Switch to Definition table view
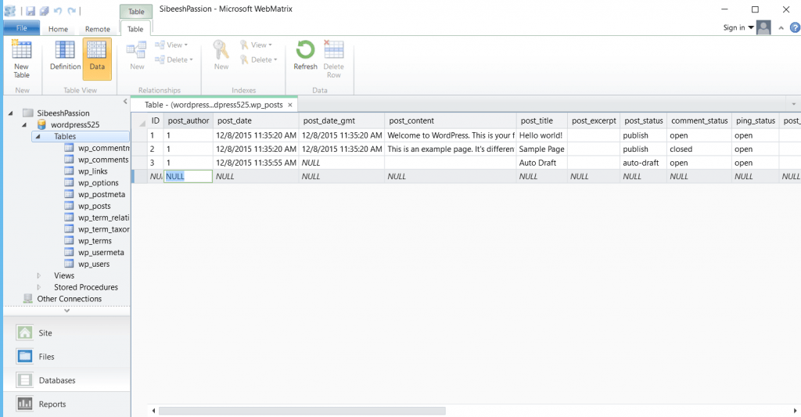This screenshot has height=417, width=801. coord(65,56)
